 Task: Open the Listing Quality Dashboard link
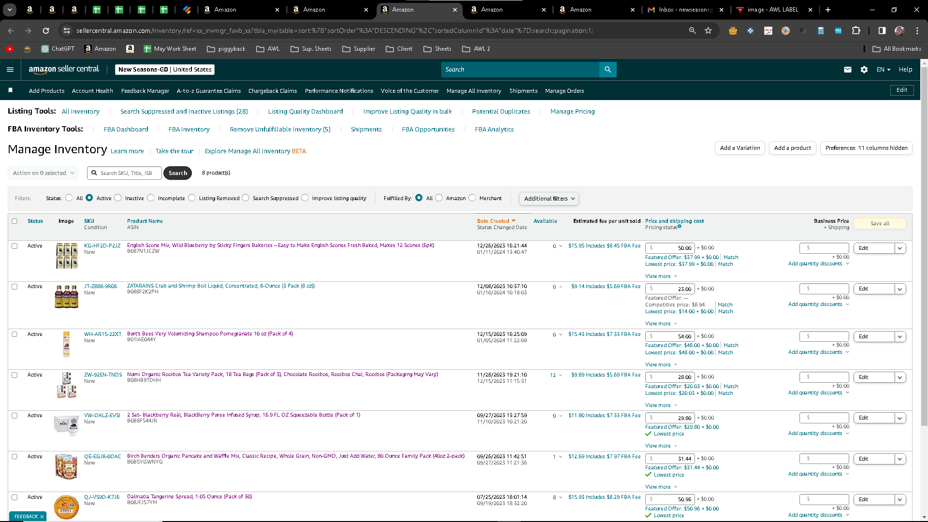coord(305,112)
